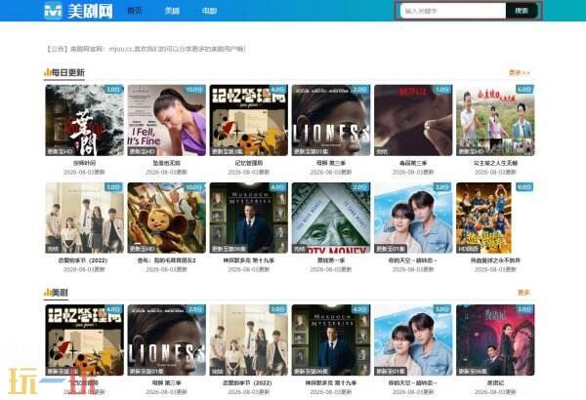Open five-students poster in the 美剧 section
Viewport: 586px width, 400px height.
[x=249, y=340]
